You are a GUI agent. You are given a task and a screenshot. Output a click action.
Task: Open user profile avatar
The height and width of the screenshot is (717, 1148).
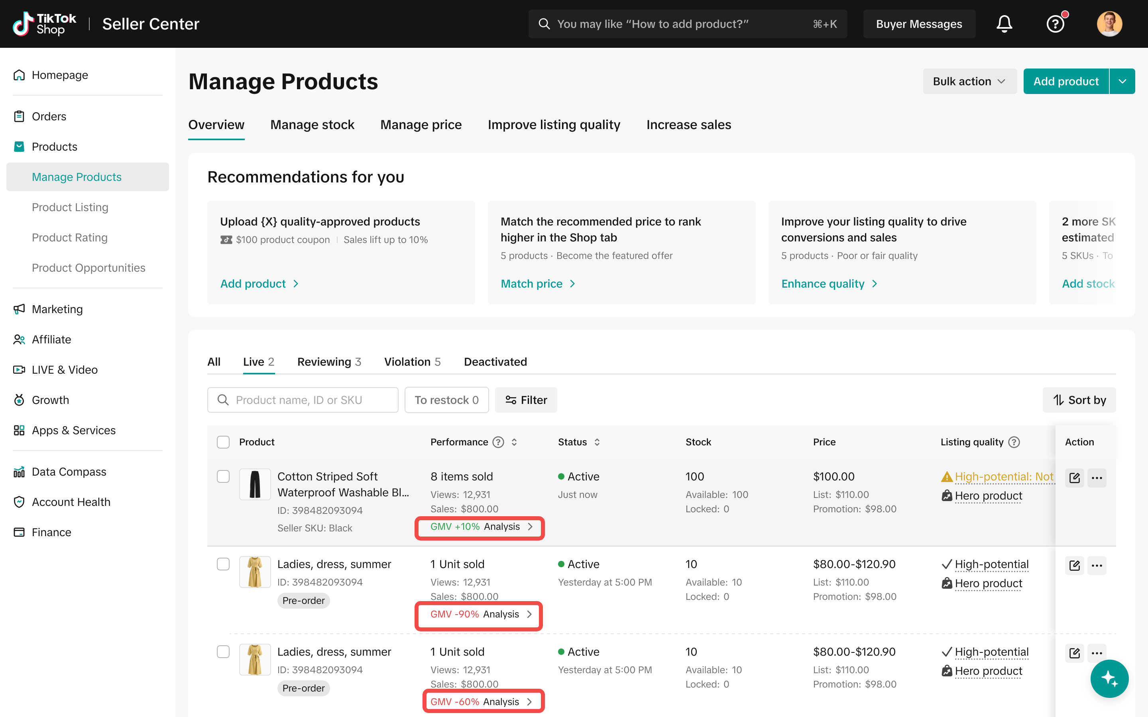coord(1109,24)
